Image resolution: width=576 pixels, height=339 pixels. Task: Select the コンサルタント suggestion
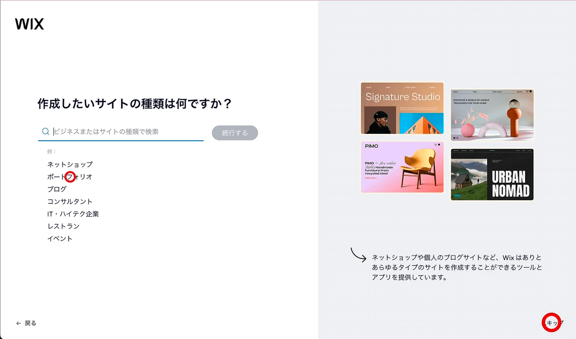[x=70, y=201]
